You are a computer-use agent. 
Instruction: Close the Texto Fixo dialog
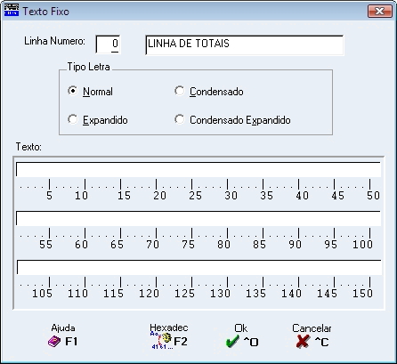(379, 12)
